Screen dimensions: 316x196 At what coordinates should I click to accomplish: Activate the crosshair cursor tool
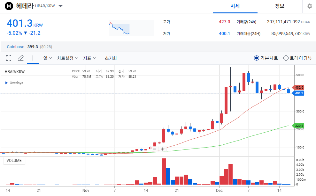click(x=33, y=58)
